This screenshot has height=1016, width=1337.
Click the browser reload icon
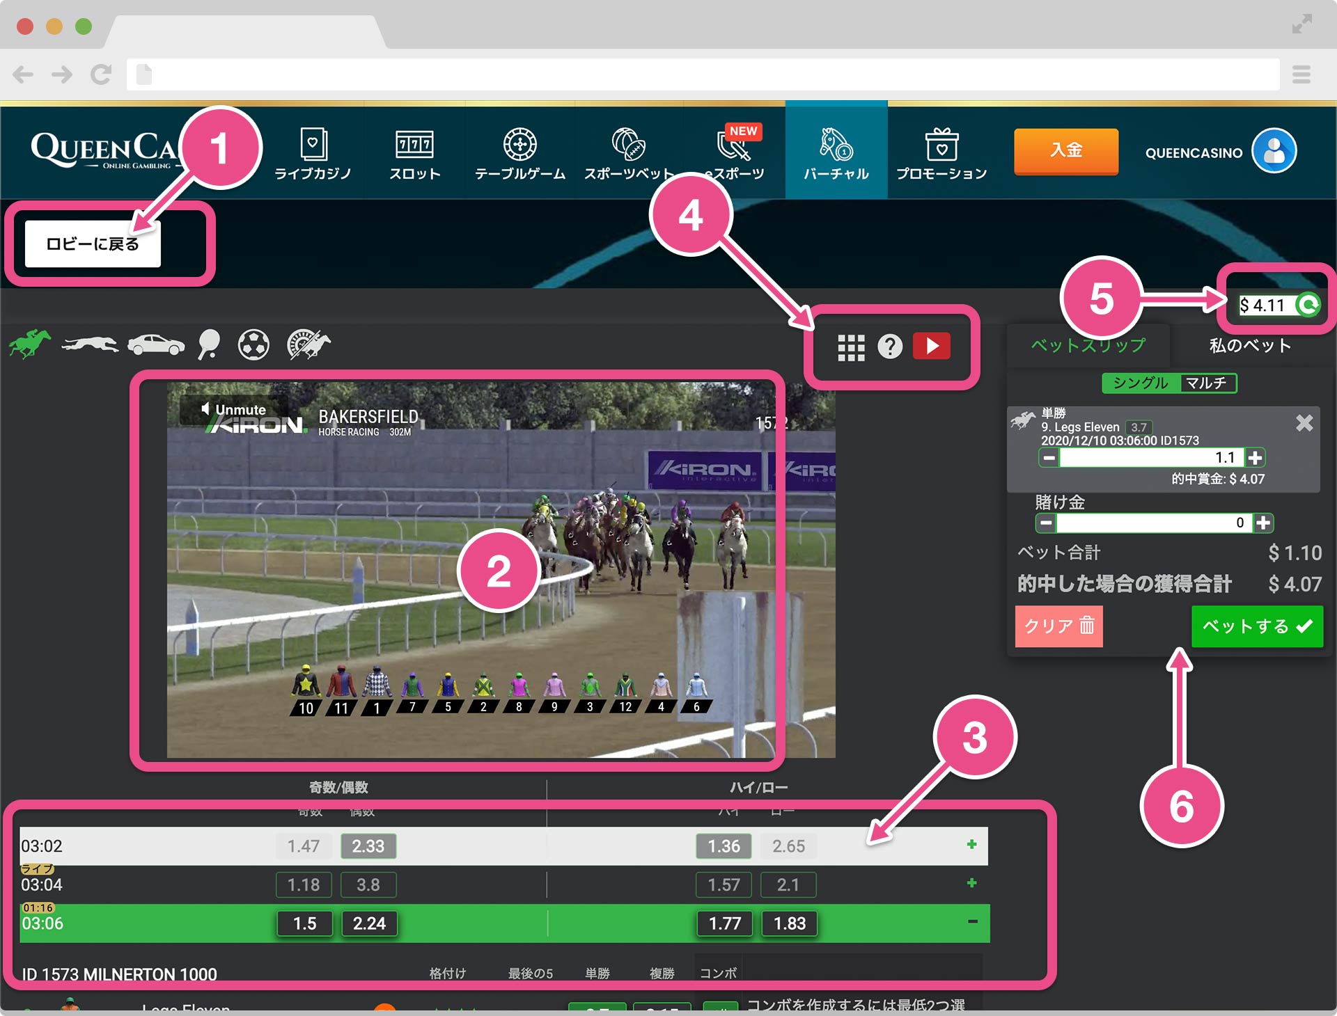[101, 74]
